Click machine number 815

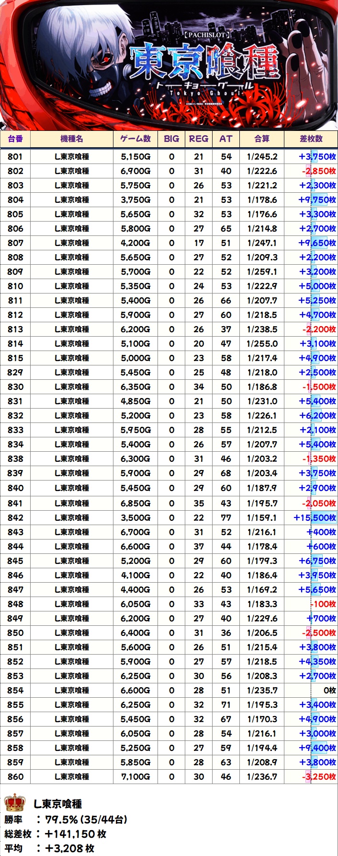click(15, 358)
